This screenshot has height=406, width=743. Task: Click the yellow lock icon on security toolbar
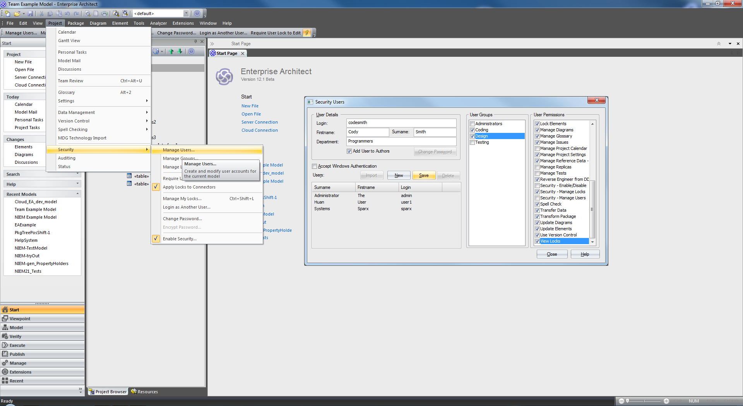[x=307, y=33]
